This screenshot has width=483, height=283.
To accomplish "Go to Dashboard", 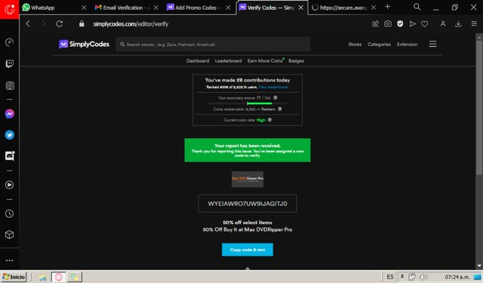I will tap(198, 61).
